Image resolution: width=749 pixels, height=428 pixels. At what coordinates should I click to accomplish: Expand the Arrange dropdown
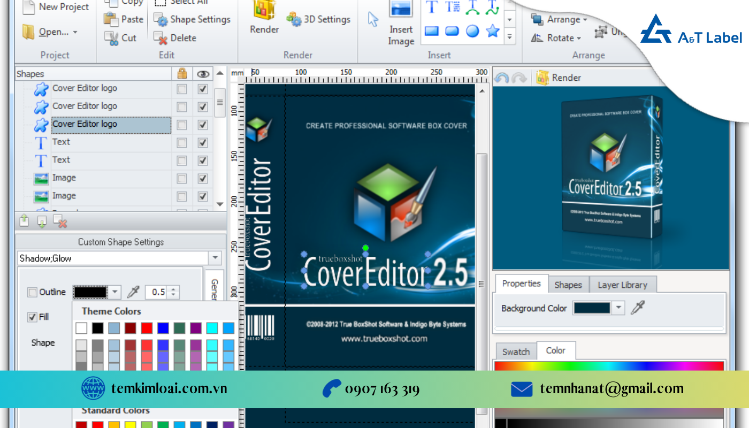coord(585,20)
